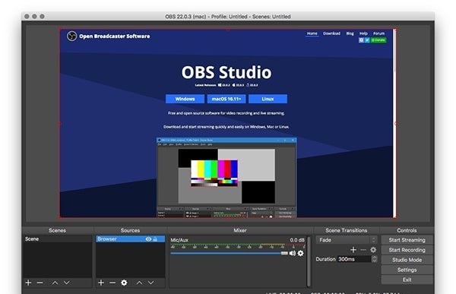Click the Windows download button in preview
The image size is (456, 294).
click(185, 99)
